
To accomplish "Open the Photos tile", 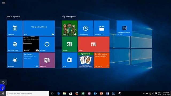I will [31, 44].
